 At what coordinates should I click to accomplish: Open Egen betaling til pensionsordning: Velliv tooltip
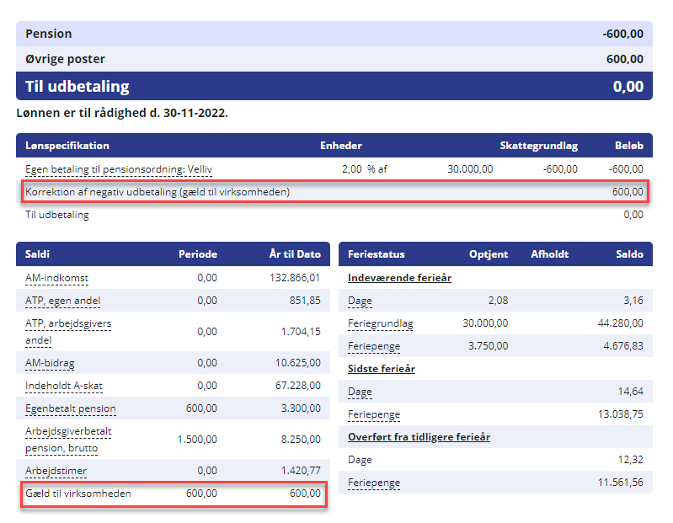point(119,169)
